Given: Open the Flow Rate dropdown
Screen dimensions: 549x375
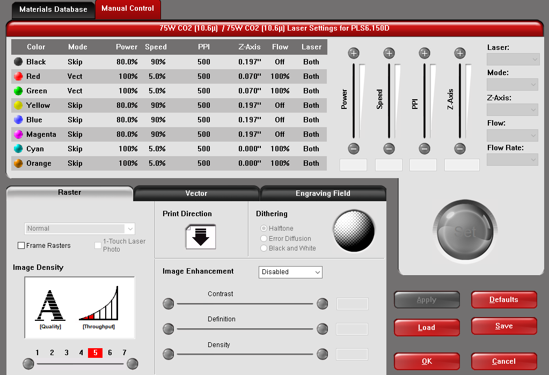Looking at the screenshot, I should click(512, 159).
